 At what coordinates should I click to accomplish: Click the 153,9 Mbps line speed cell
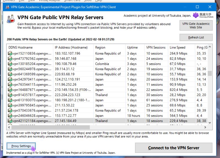(178, 79)
